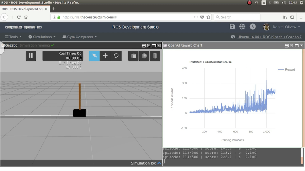The height and width of the screenshot is (171, 305).
Task: Click the cartpole3d_openai_ros project name
Action: pos(23,27)
